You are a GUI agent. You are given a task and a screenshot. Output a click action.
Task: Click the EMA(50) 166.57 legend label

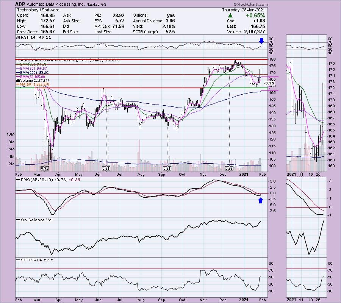pos(33,69)
